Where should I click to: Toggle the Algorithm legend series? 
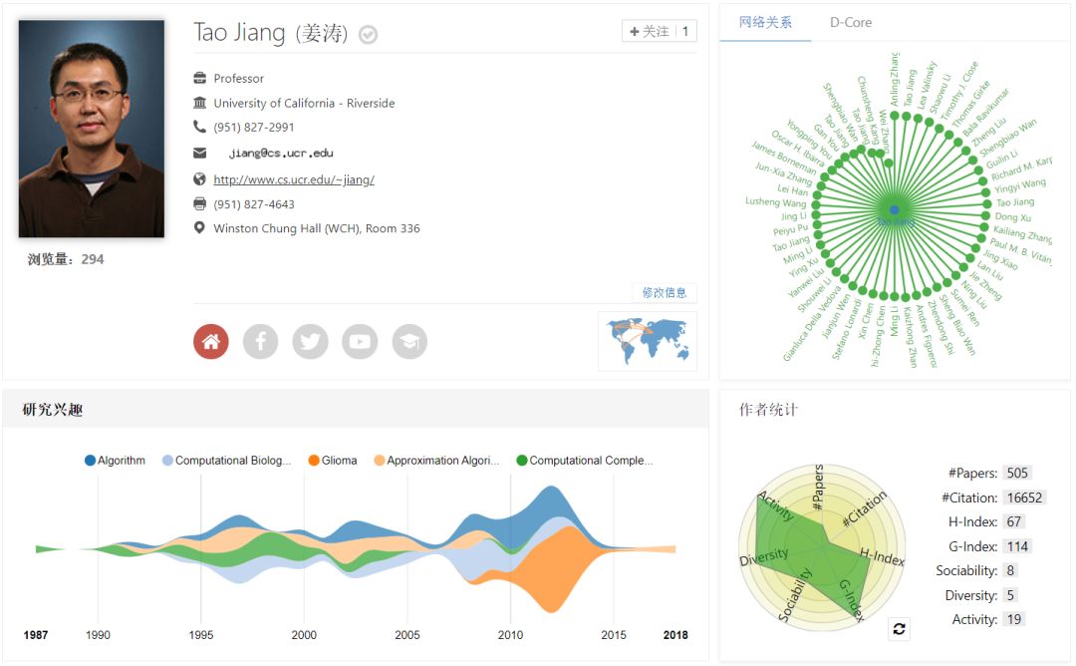pyautogui.click(x=116, y=461)
